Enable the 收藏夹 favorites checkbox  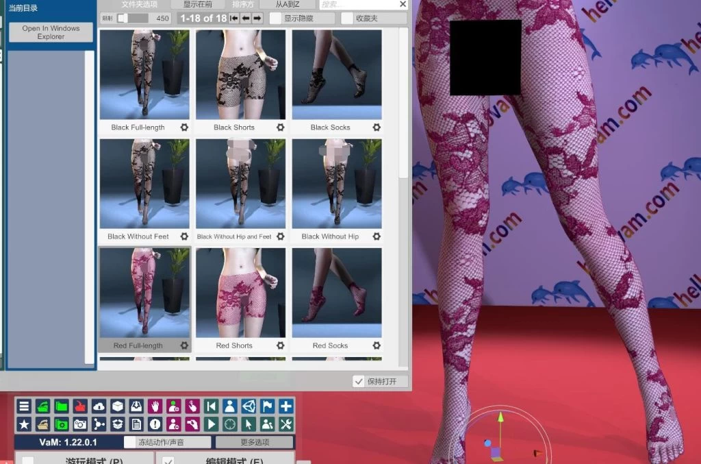click(348, 19)
